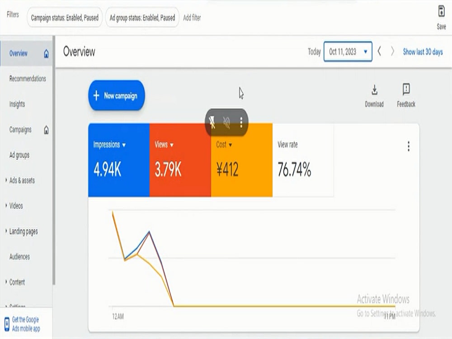Image resolution: width=452 pixels, height=339 pixels.
Task: Open the scorecard three-dot options menu
Action: (x=409, y=146)
